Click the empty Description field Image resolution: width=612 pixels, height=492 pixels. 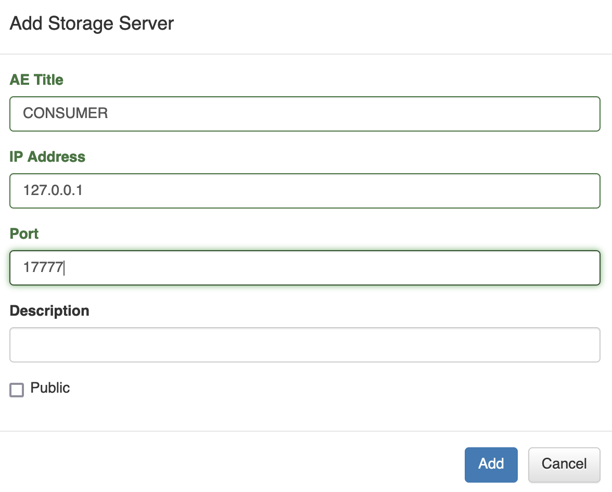(305, 344)
